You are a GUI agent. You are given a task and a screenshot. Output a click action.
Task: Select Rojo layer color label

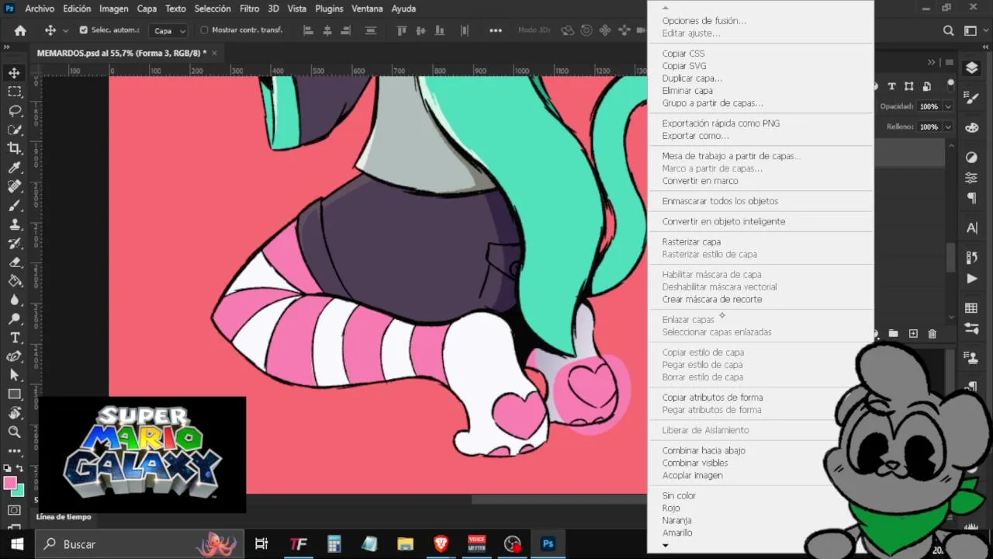point(671,508)
